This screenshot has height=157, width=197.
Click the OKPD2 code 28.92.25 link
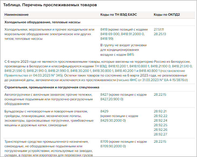click(160, 125)
